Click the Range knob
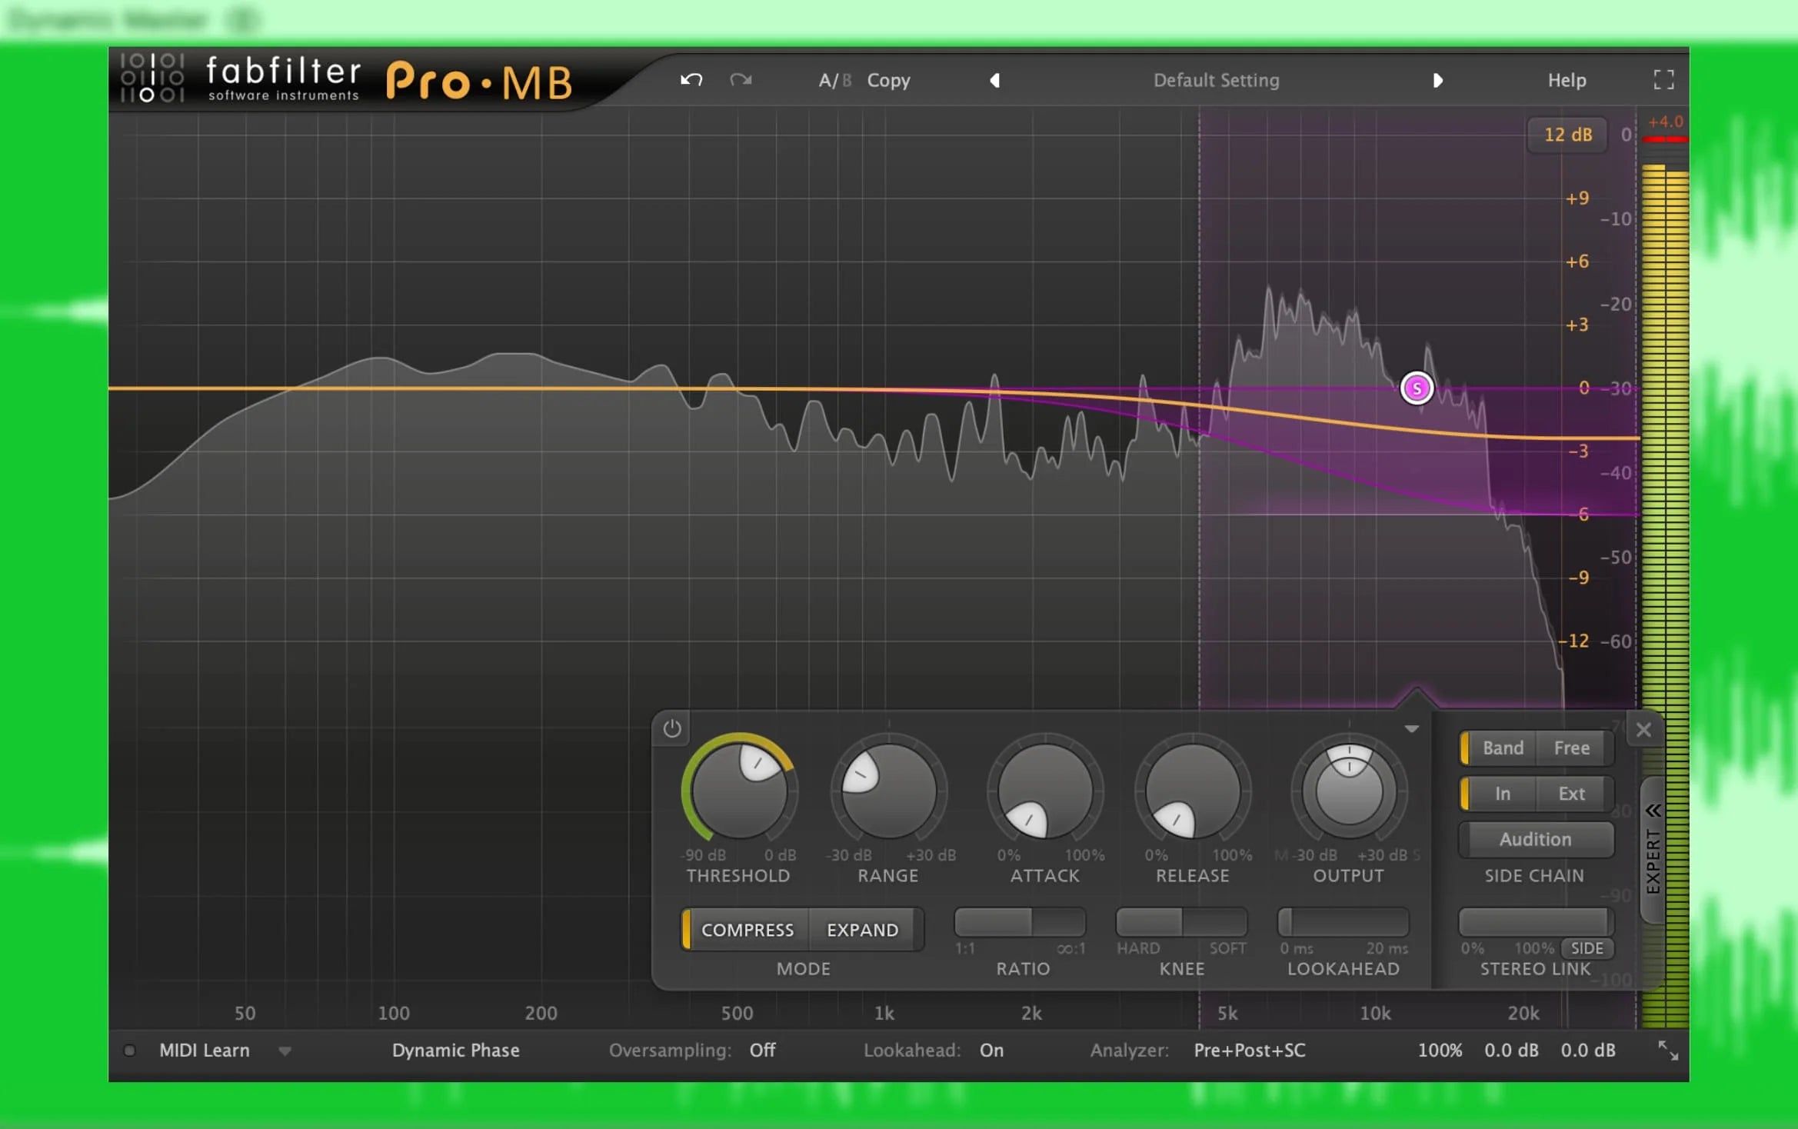This screenshot has height=1129, width=1798. tap(888, 791)
